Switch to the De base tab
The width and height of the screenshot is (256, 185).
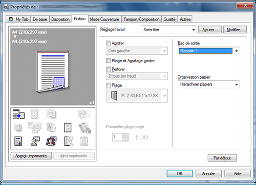[40, 19]
